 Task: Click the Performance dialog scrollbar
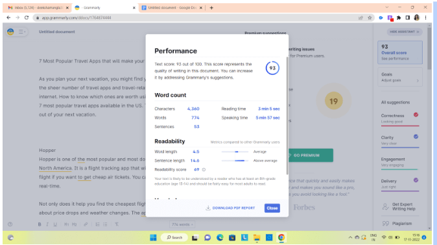[287, 116]
